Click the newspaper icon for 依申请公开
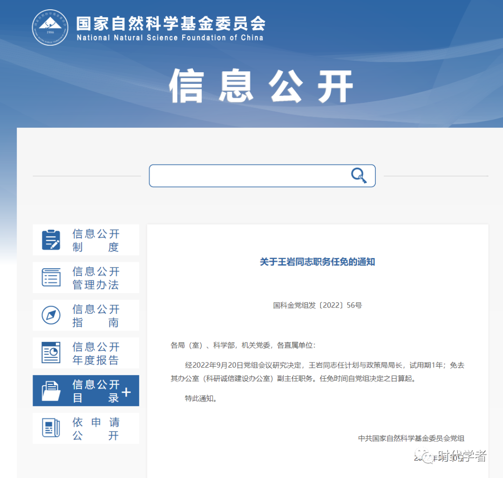 point(51,428)
